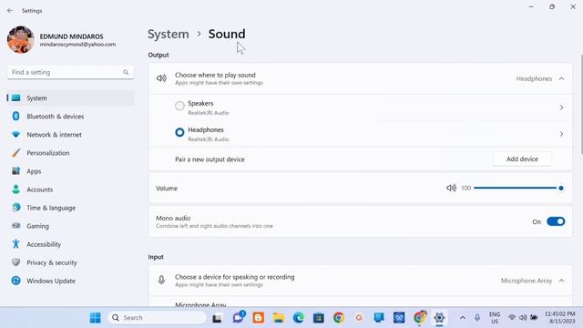Open Windows Update settings
The height and width of the screenshot is (328, 583).
(71, 281)
